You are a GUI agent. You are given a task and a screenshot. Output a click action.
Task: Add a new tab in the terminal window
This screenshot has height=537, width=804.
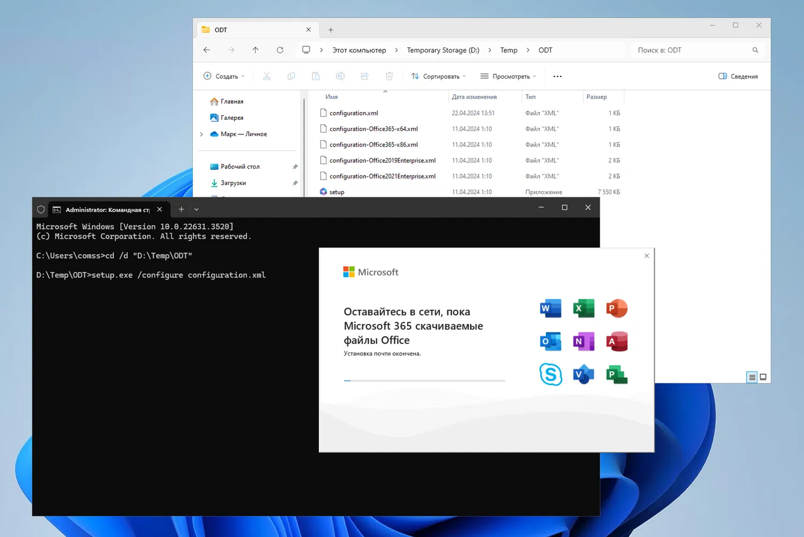(x=181, y=209)
